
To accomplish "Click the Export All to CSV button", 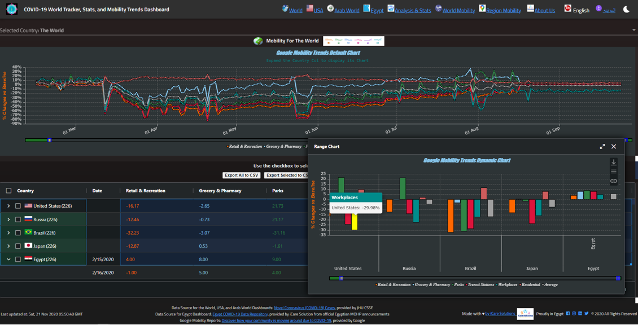I will click(x=241, y=175).
